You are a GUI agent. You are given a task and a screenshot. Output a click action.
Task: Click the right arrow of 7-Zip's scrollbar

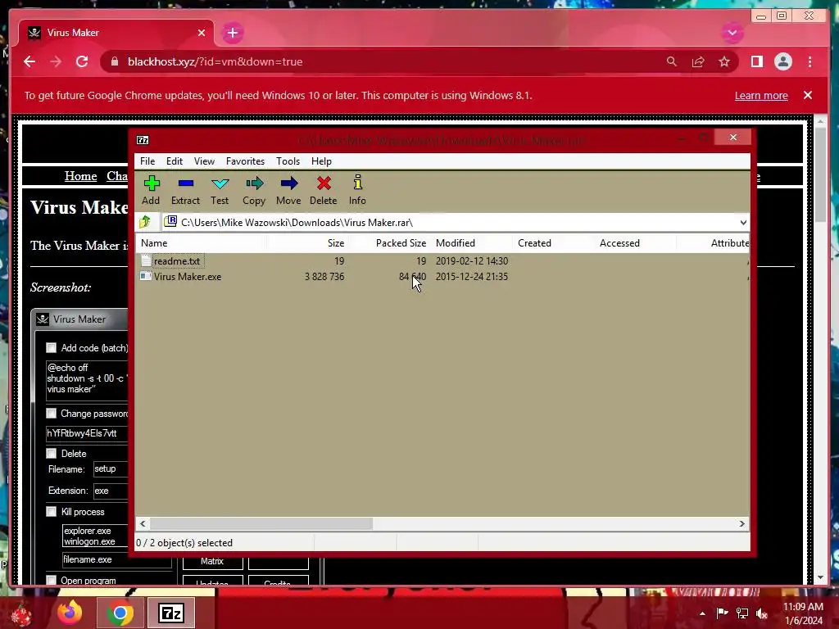click(x=742, y=523)
